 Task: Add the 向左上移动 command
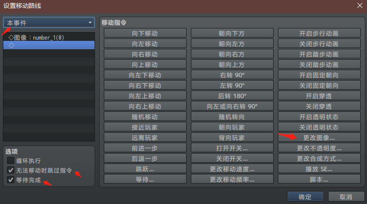(145, 96)
